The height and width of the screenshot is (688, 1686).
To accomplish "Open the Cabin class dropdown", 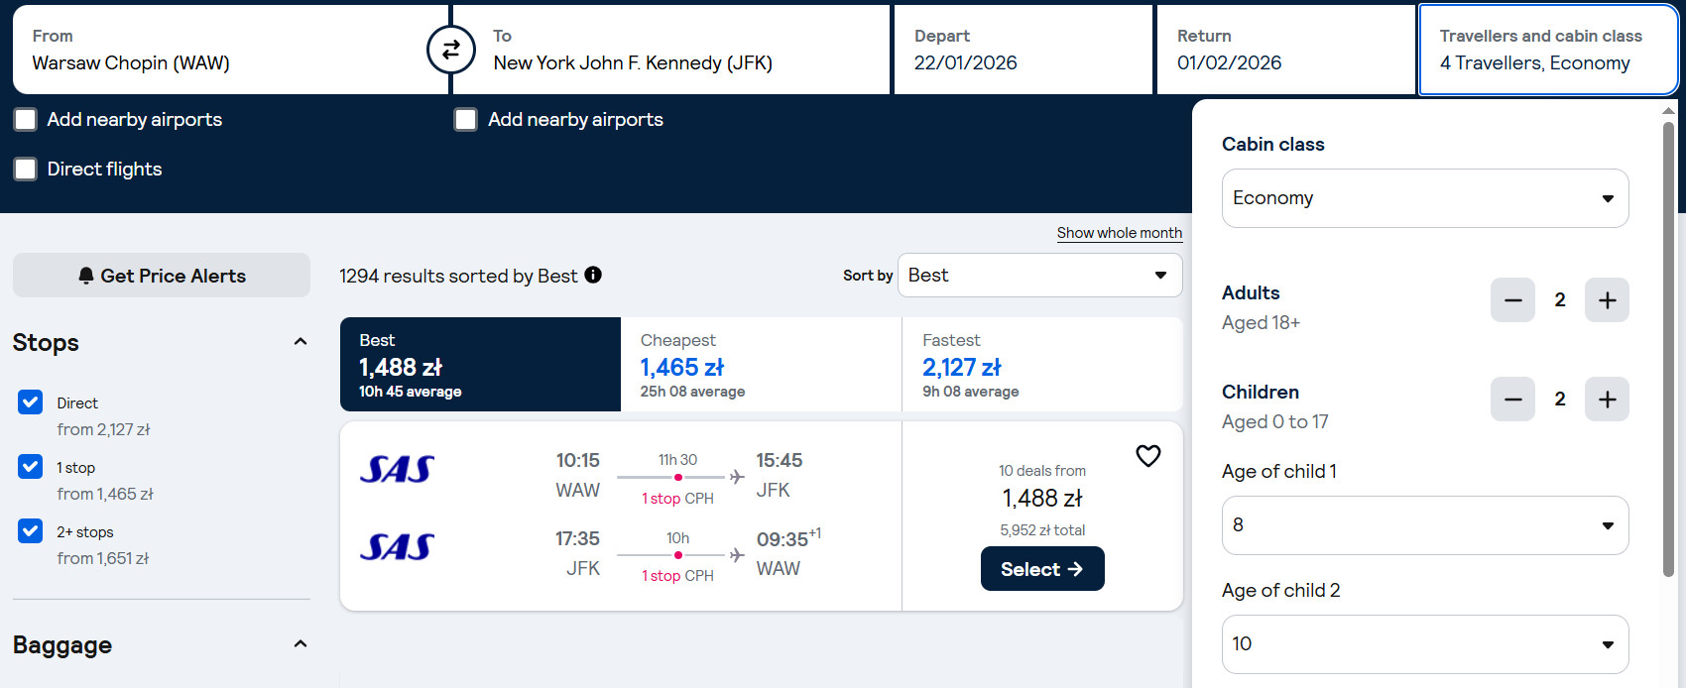I will pos(1424,198).
